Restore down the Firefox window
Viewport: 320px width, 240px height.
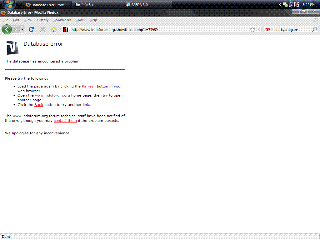[303, 12]
